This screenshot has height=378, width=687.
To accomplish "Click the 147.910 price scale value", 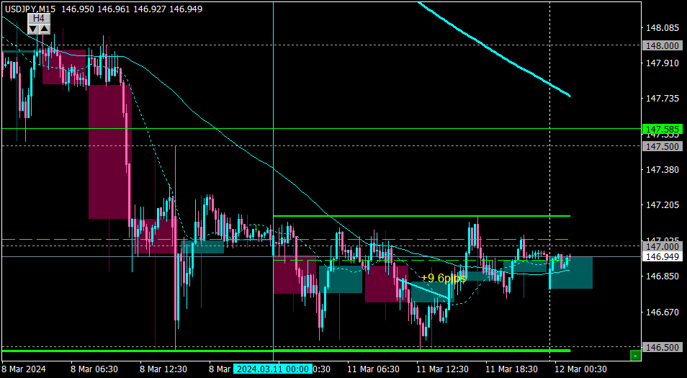I will [x=662, y=63].
